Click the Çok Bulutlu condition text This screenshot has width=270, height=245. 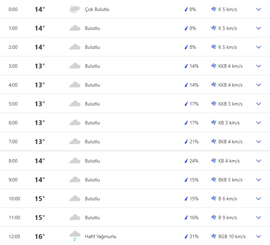(x=97, y=9)
